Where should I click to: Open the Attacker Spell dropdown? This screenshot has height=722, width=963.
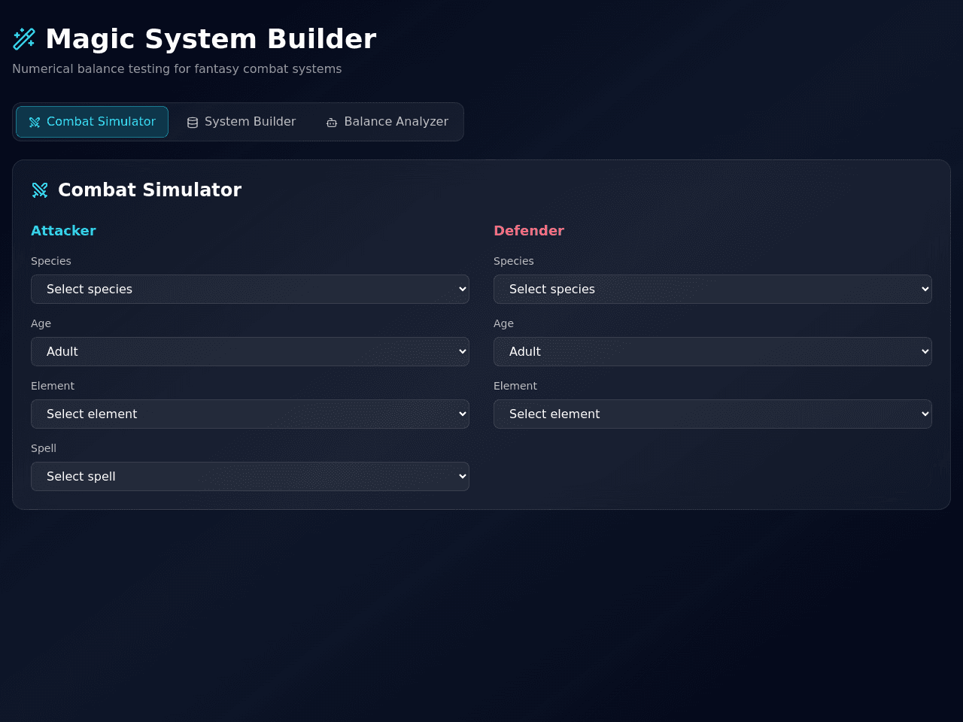(x=250, y=477)
